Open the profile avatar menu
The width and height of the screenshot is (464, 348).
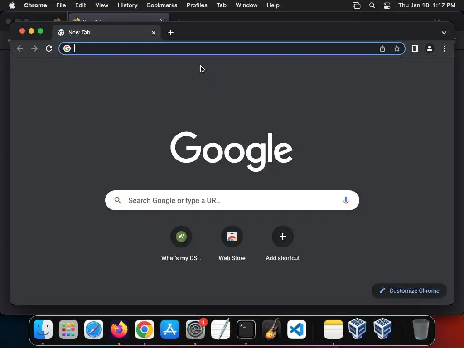coord(430,48)
